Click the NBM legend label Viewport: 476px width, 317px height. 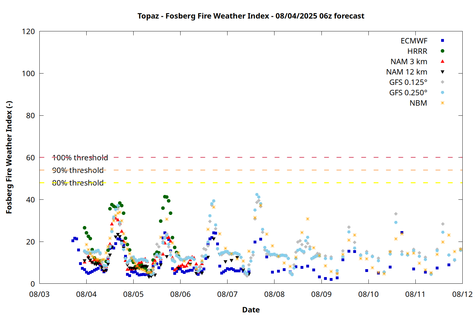[418, 103]
